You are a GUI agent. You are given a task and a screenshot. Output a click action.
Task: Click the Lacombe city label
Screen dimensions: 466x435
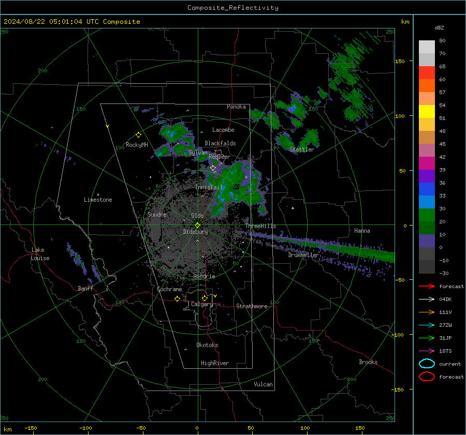coord(223,130)
